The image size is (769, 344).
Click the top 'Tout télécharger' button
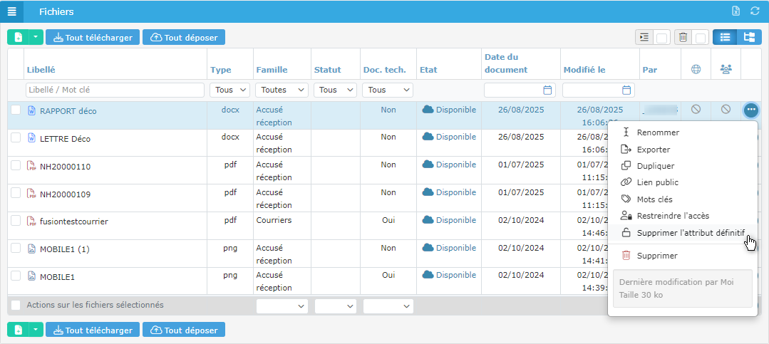(x=93, y=37)
